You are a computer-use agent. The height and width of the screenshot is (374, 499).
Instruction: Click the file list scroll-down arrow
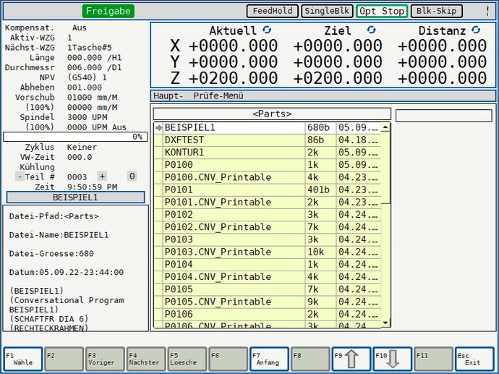pos(385,323)
